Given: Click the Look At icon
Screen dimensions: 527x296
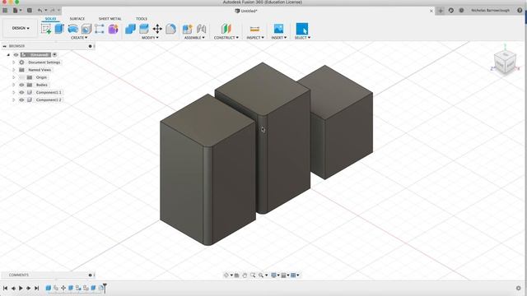Looking at the screenshot, I should click(x=237, y=275).
